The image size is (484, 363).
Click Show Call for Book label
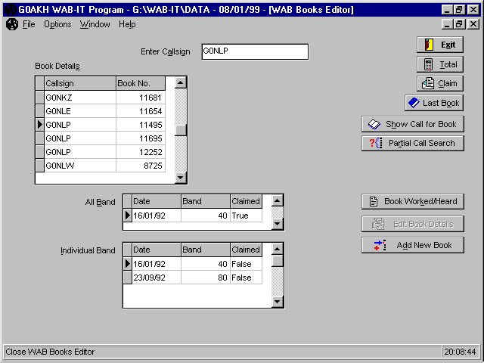pyautogui.click(x=420, y=124)
